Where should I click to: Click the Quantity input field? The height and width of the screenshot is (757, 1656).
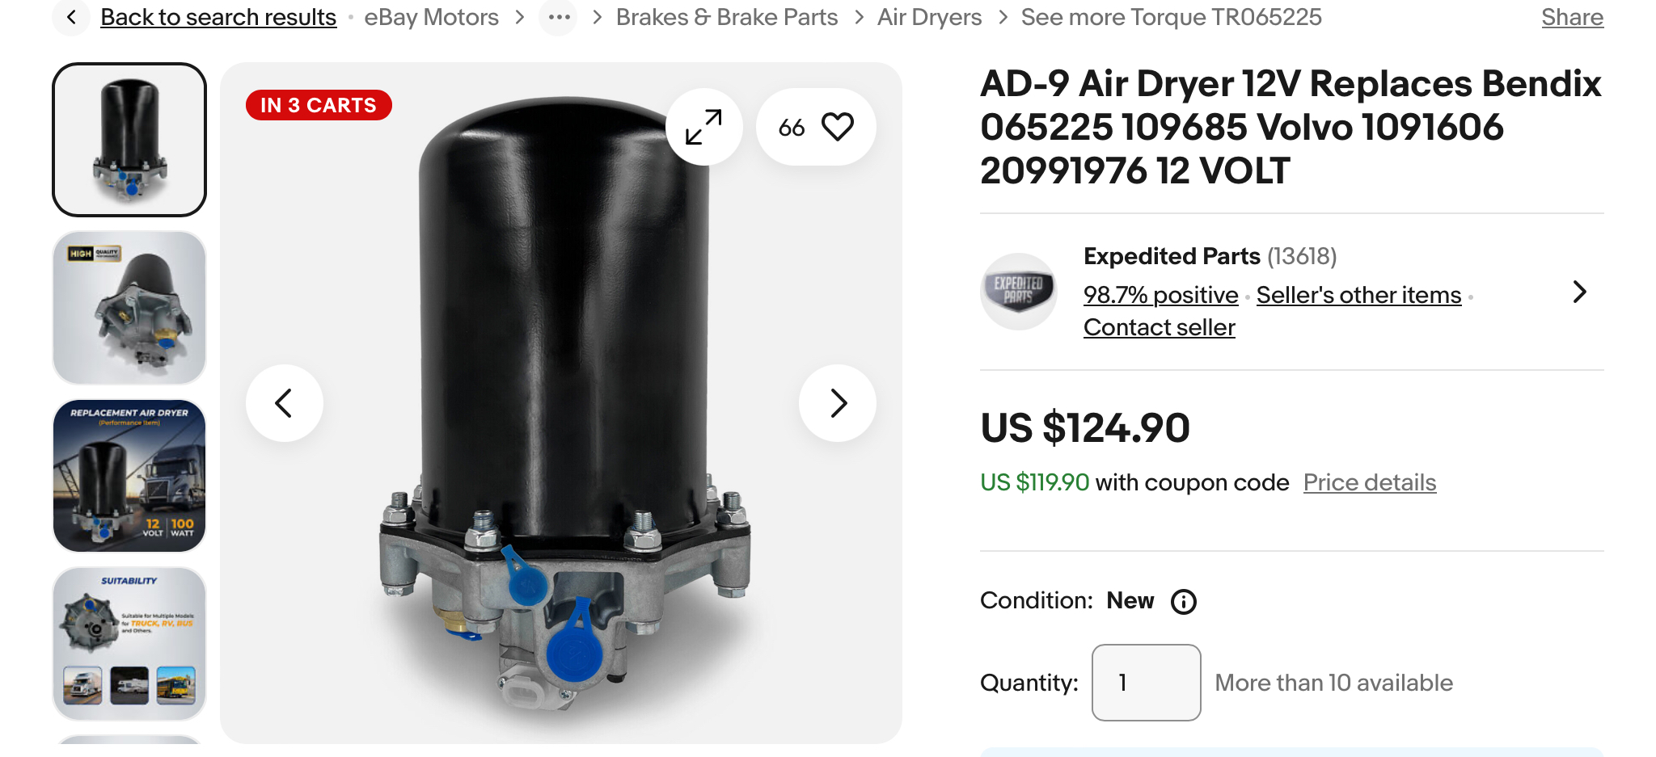click(x=1146, y=683)
